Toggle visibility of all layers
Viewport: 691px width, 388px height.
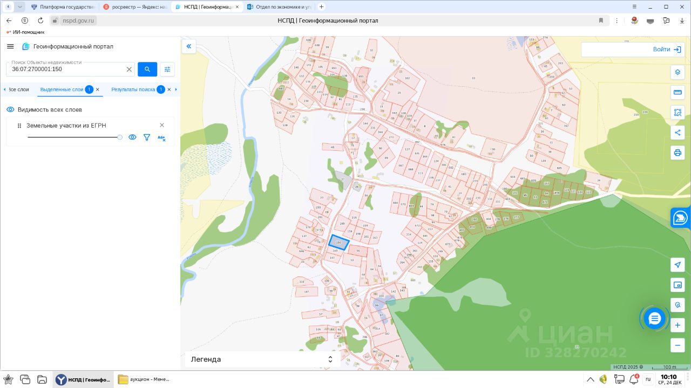[10, 109]
